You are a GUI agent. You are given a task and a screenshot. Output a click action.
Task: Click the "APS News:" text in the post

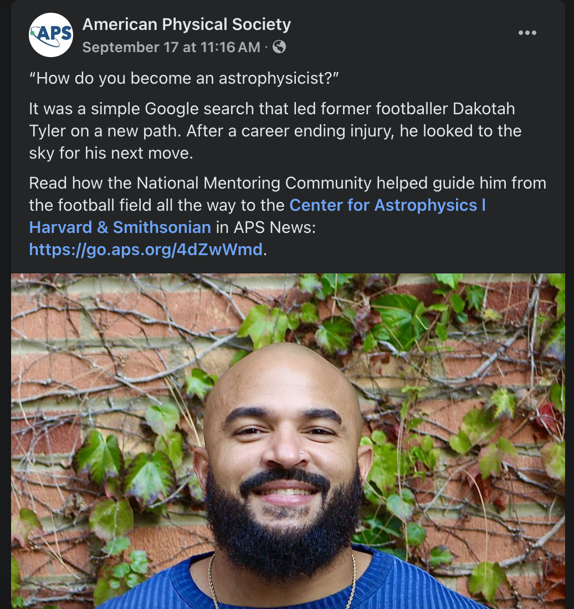tap(274, 227)
